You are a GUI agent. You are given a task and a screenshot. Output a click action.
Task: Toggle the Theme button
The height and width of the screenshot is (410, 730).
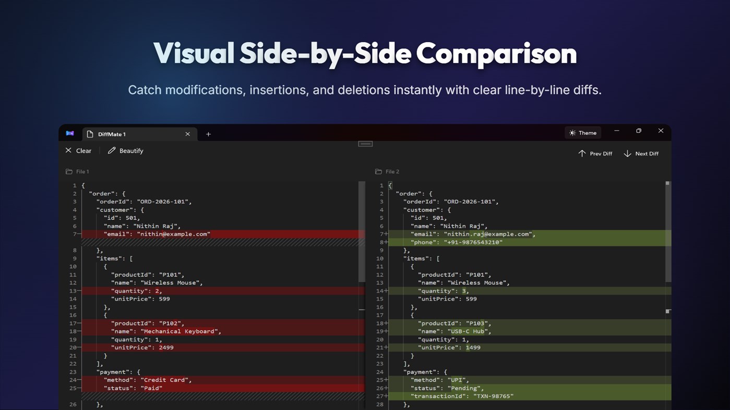[x=583, y=133]
